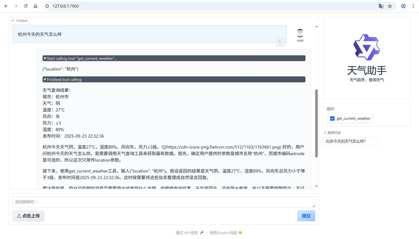Click the speech-bubble icon on the Chatbot tab
Screen dimensions: 419x239
coord(13,20)
